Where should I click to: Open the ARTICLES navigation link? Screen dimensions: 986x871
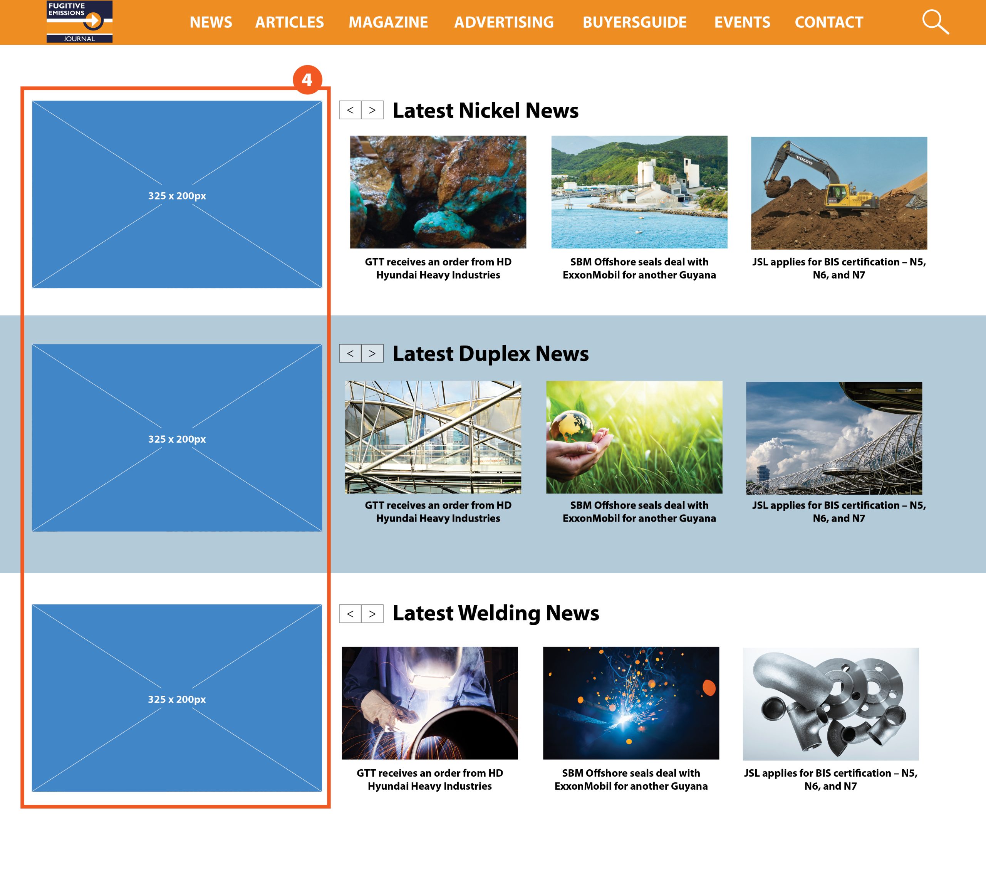pos(289,22)
